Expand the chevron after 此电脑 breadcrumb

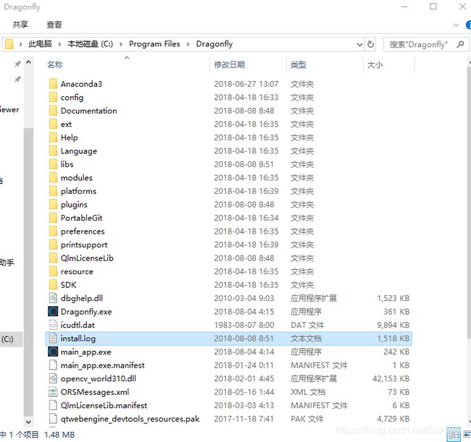click(x=59, y=44)
